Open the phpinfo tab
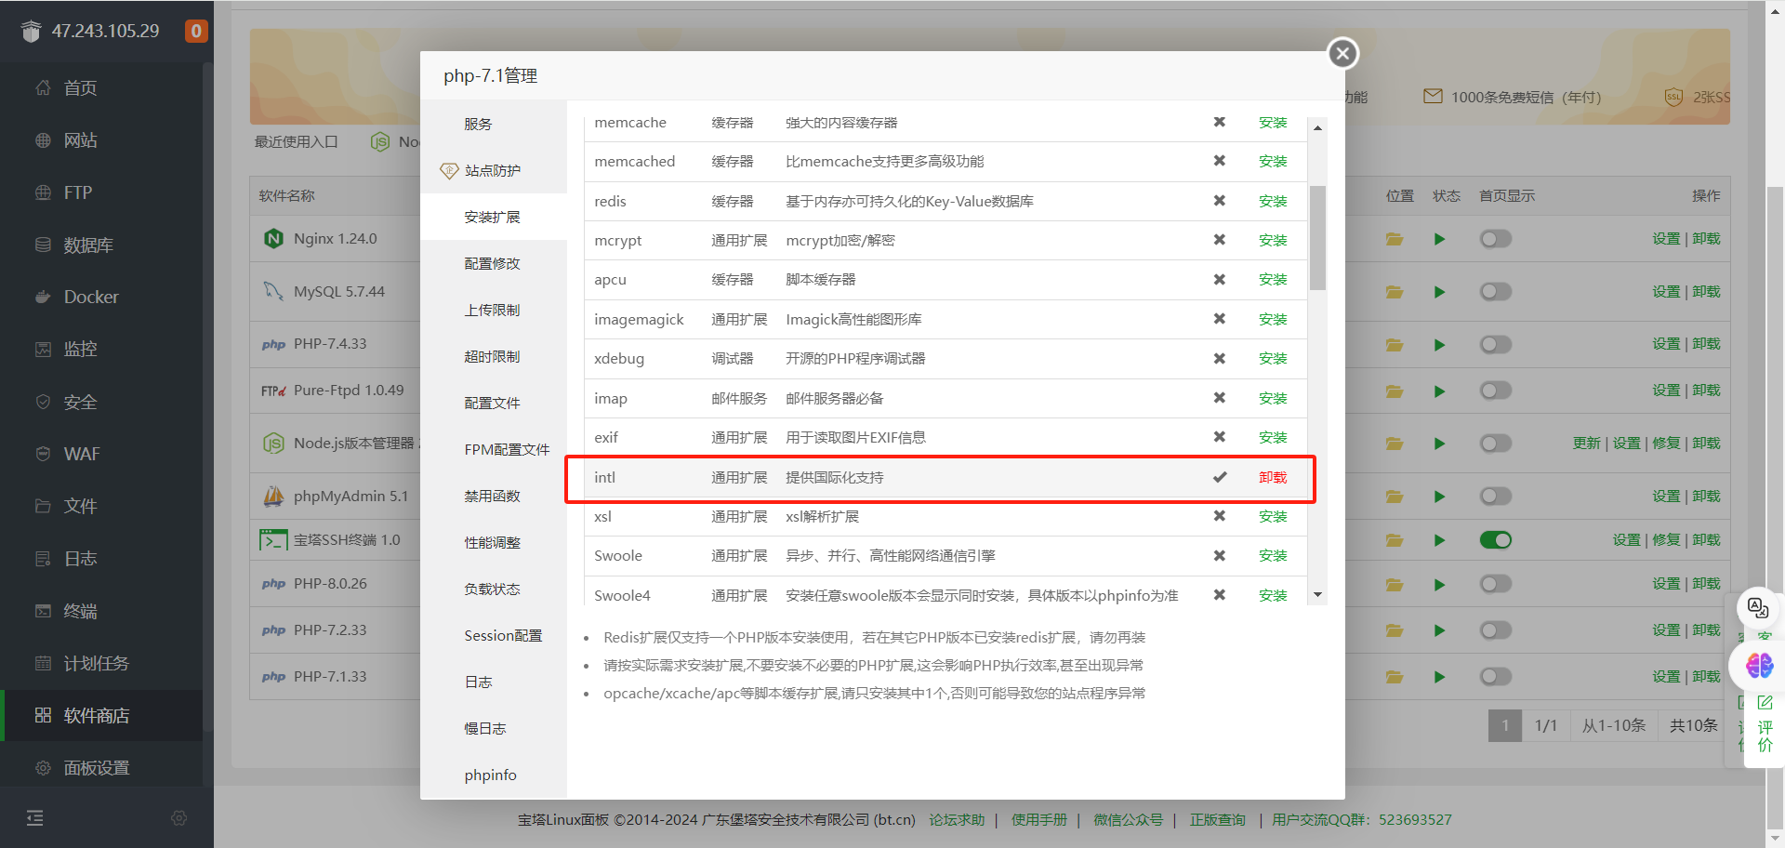This screenshot has height=848, width=1785. tap(490, 775)
